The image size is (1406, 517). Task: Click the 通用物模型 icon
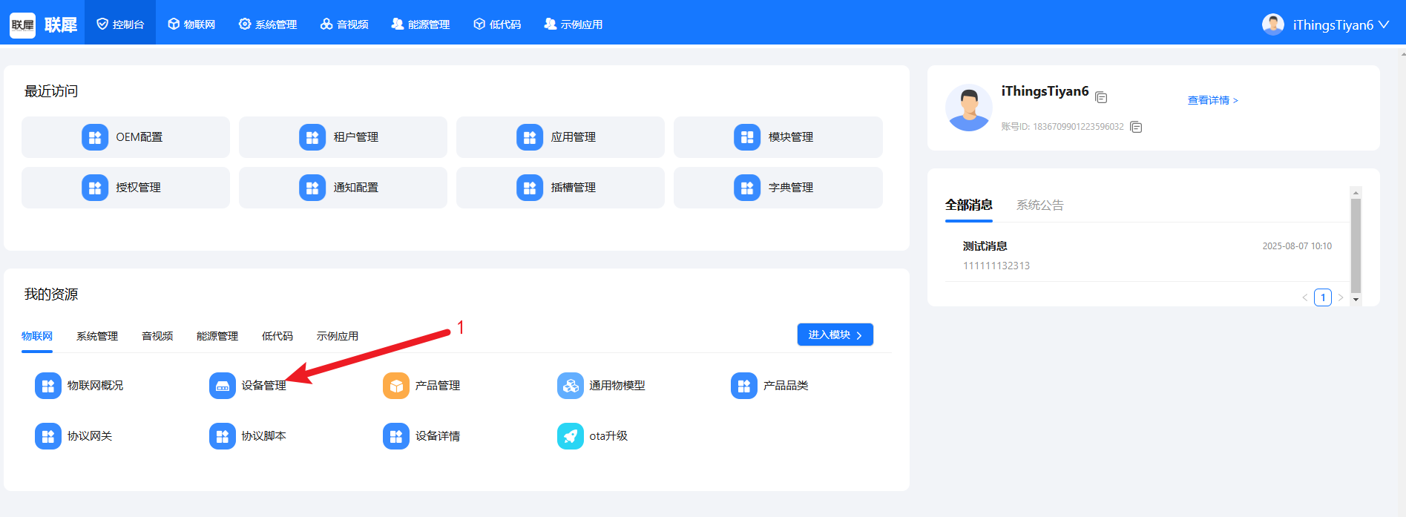[x=570, y=386]
